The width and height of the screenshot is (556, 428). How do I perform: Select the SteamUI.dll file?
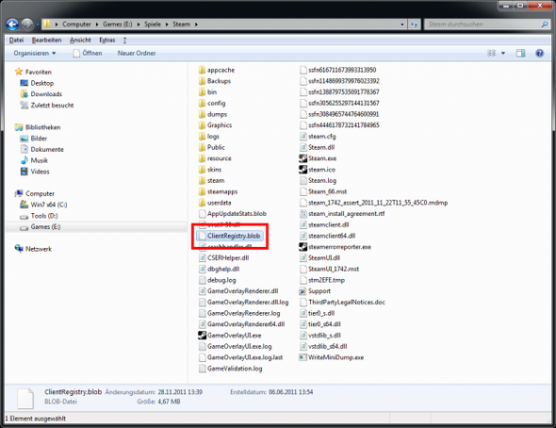click(319, 257)
